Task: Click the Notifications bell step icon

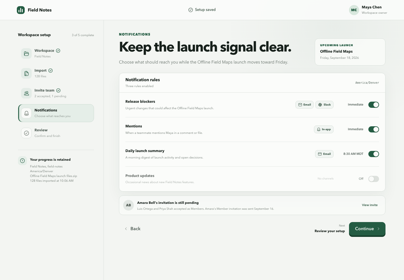Action: point(26,113)
